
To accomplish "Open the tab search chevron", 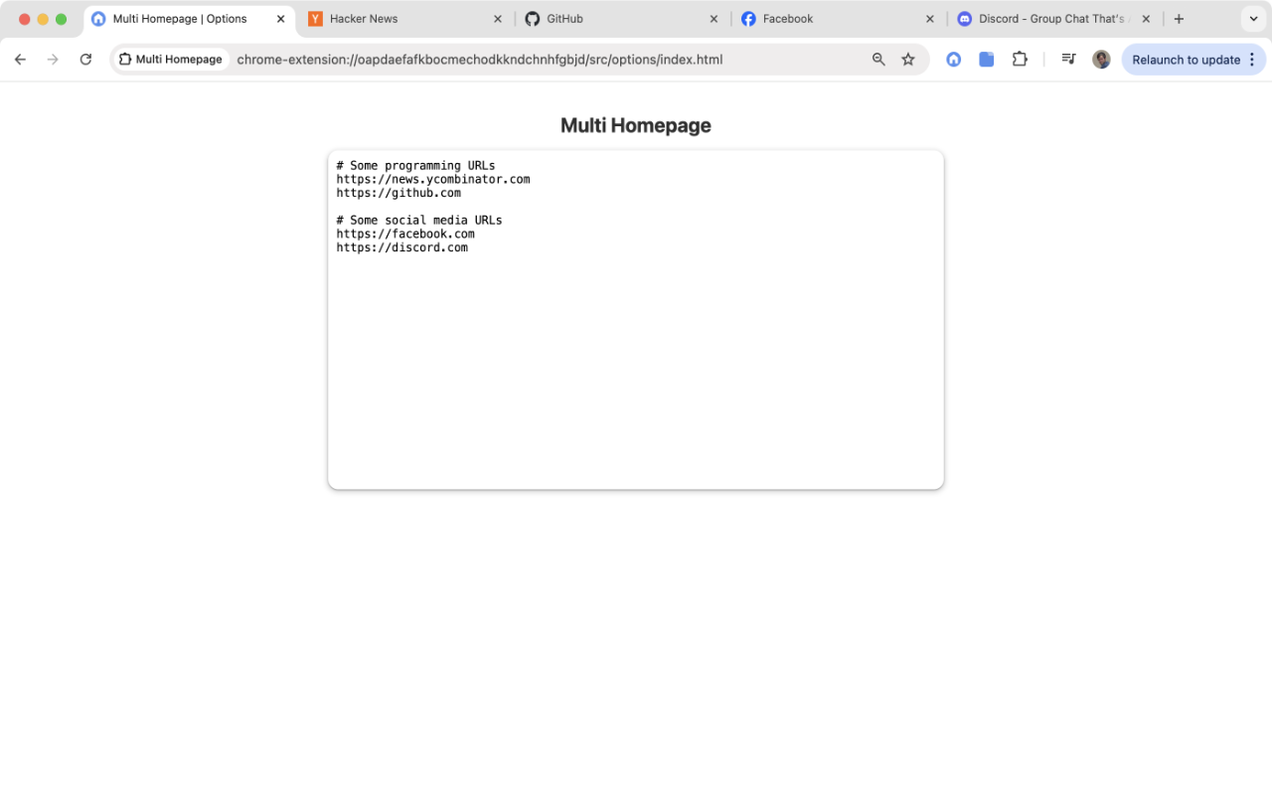I will pyautogui.click(x=1253, y=18).
